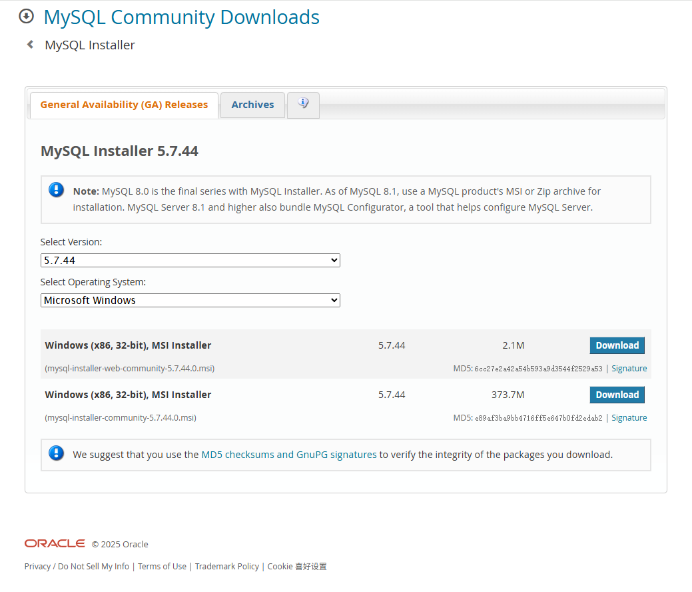Click the Oracle logo in the footer
Screen dimensions: 692x592
(55, 543)
